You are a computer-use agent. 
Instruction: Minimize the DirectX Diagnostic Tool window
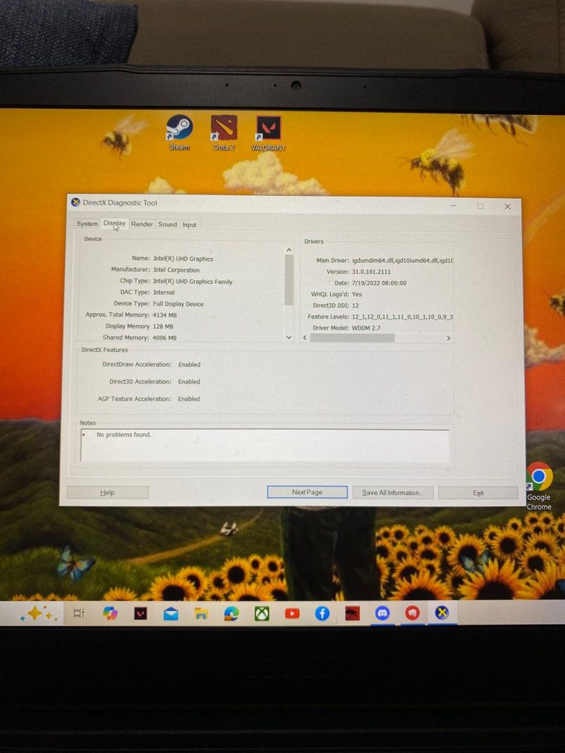tap(453, 206)
